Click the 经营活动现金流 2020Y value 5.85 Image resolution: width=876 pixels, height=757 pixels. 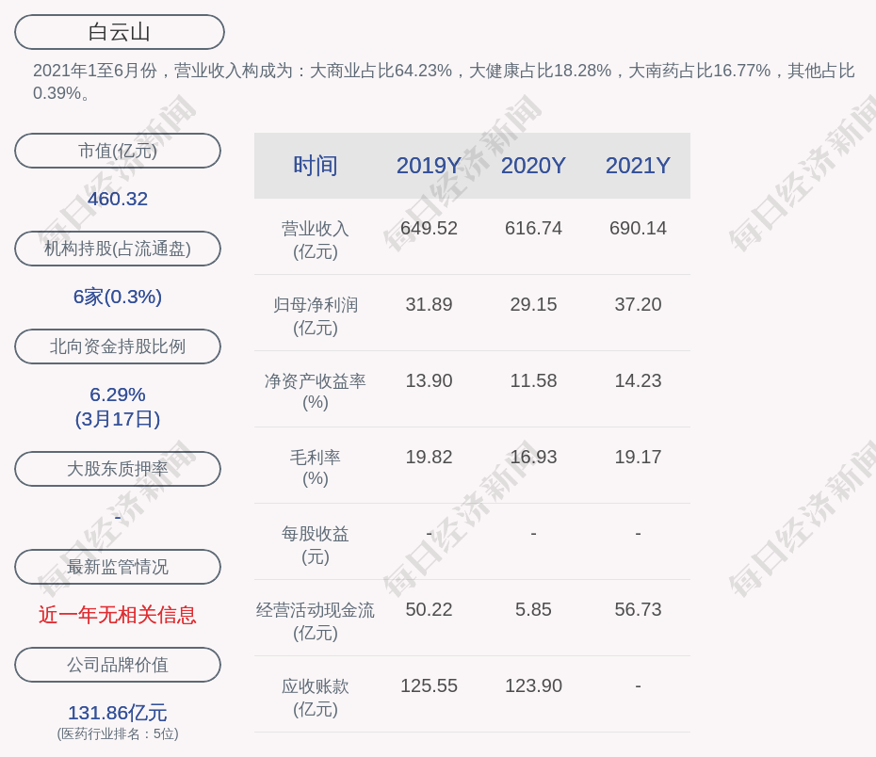pos(533,609)
